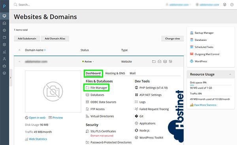Click 'Domain not secured' warning text
The image size is (237, 145).
102,136
